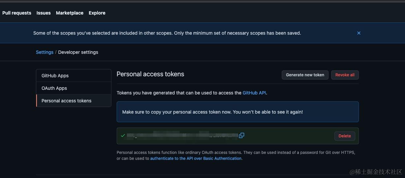Click the Developer settings breadcrumb text
The height and width of the screenshot is (178, 405).
[78, 52]
